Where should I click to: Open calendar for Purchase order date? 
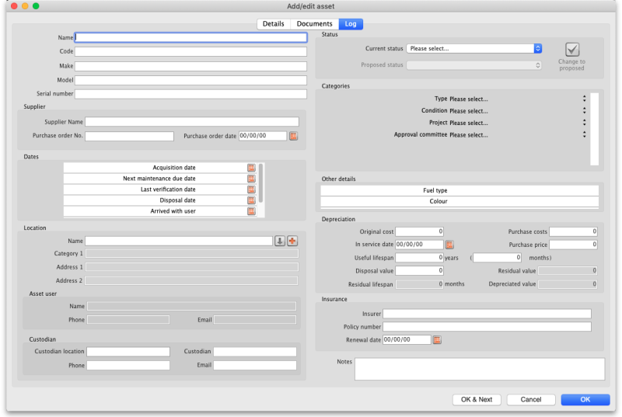[x=293, y=136]
